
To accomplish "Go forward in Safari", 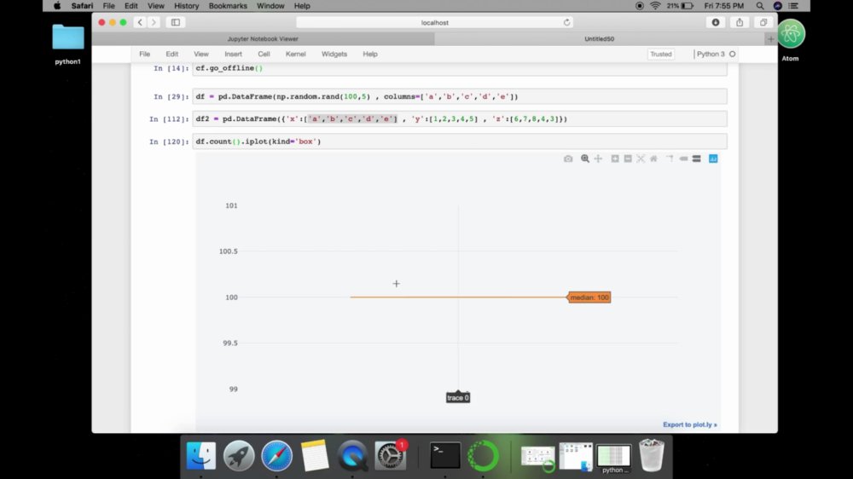I will (x=154, y=22).
